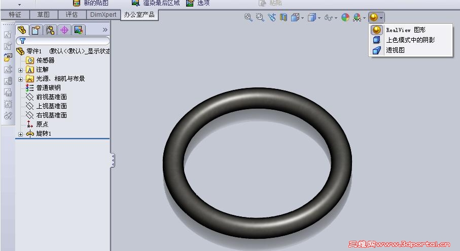Open the DisplayManager tab icon
Viewport: 460px width, 251px height.
78,29
